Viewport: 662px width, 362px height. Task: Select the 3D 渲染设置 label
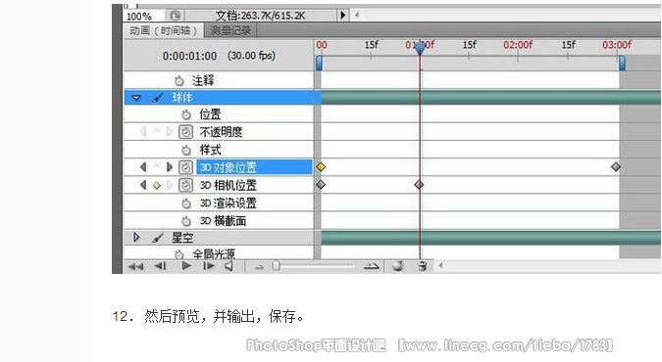[x=228, y=204]
